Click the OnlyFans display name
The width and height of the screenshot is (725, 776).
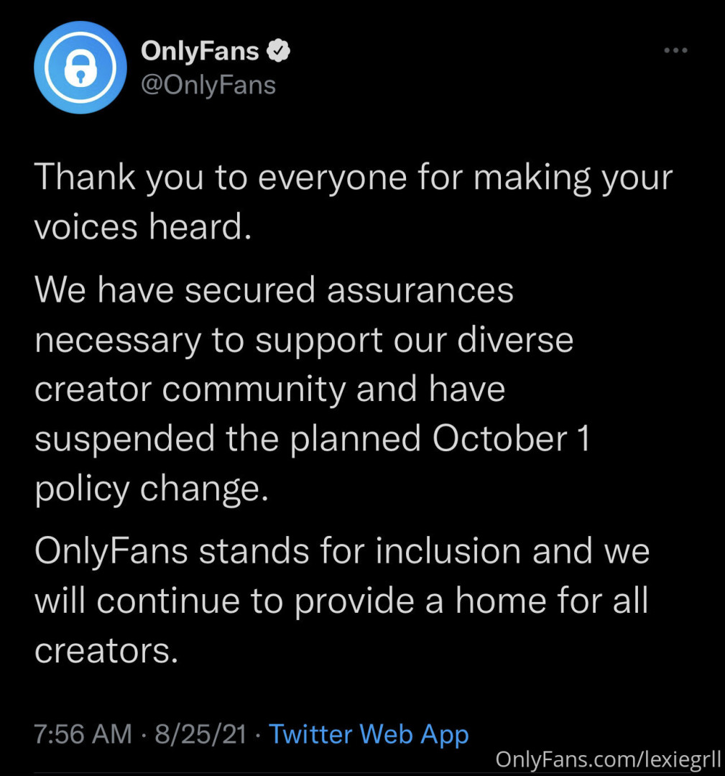200,51
